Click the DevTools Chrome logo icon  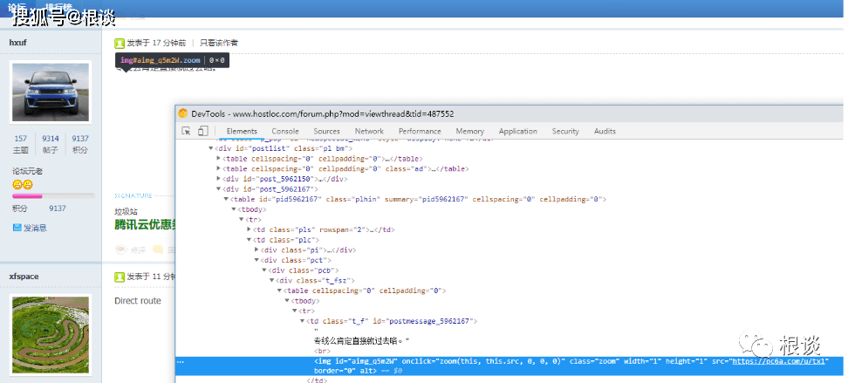(x=183, y=113)
